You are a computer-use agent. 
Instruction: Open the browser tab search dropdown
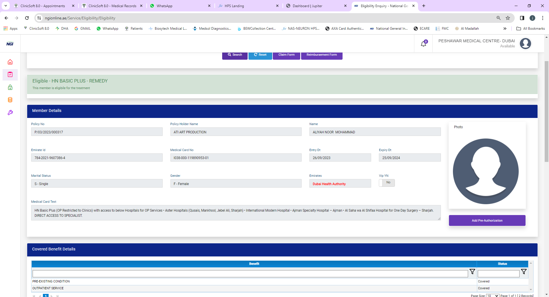pos(6,6)
